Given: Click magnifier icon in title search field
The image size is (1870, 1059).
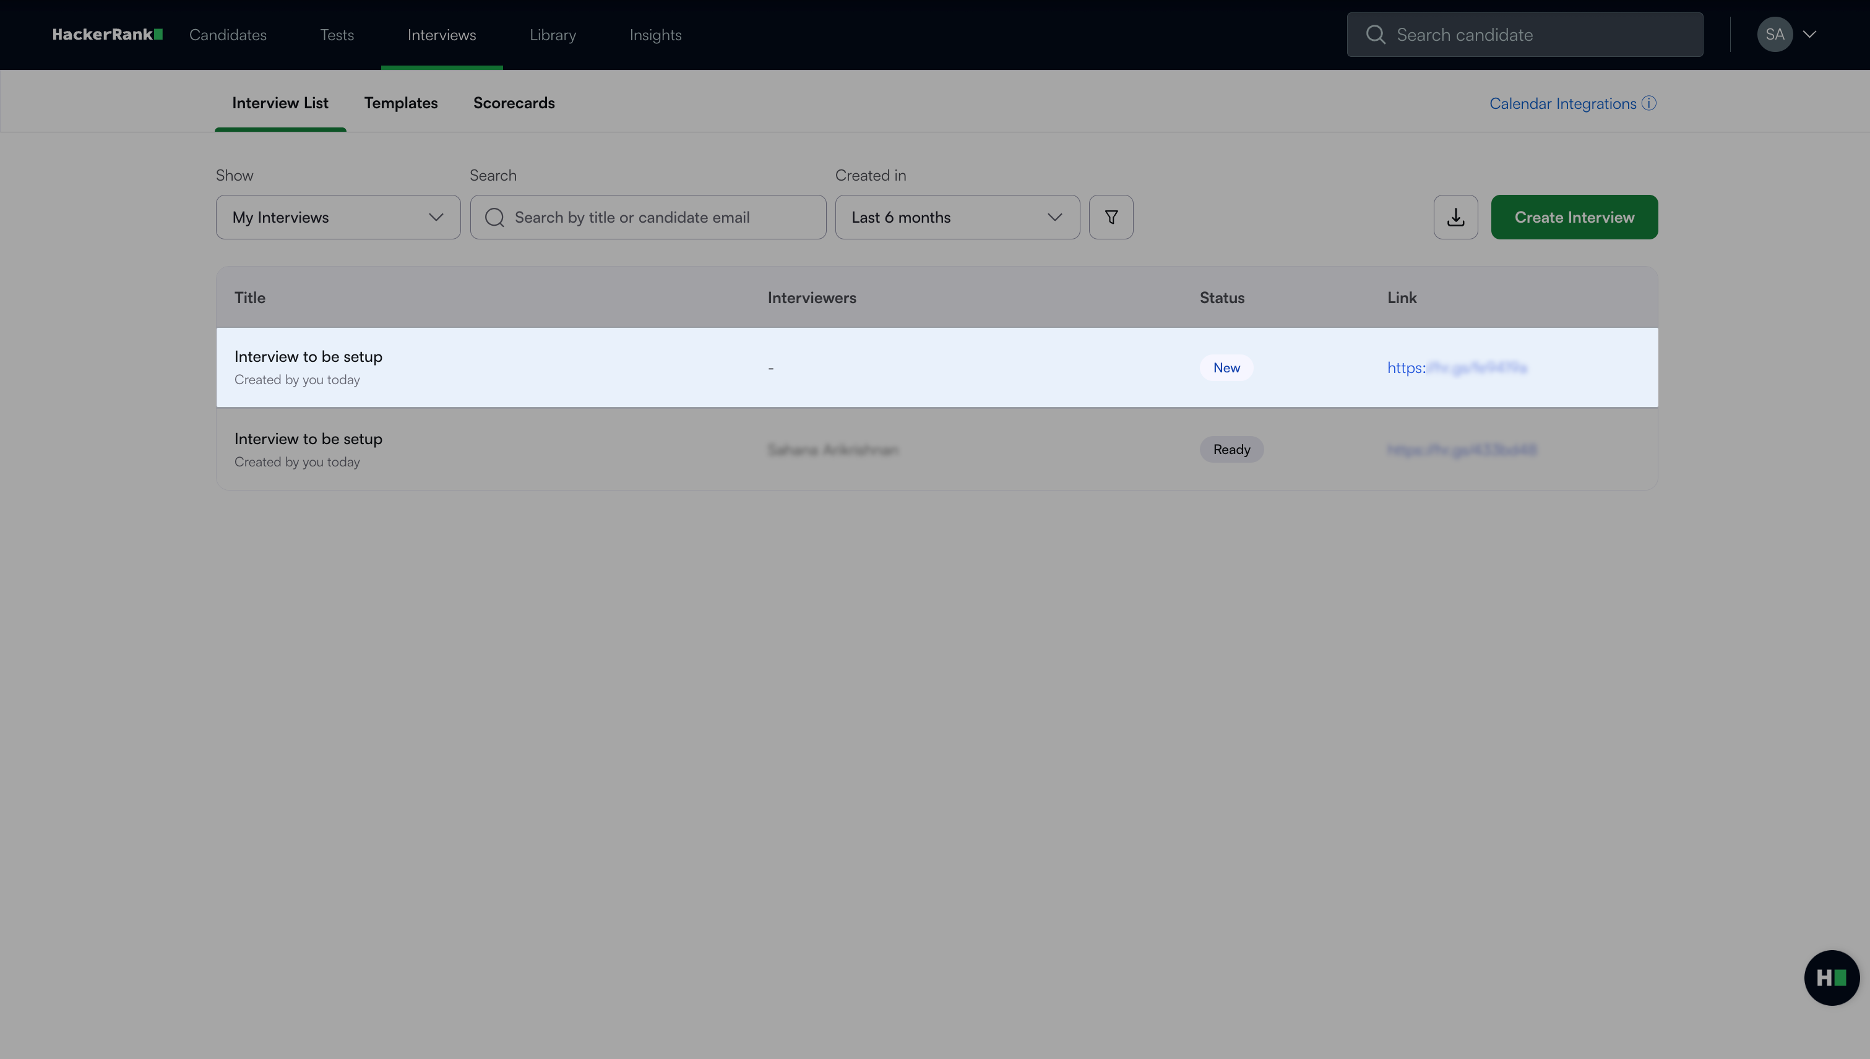Looking at the screenshot, I should pyautogui.click(x=494, y=217).
